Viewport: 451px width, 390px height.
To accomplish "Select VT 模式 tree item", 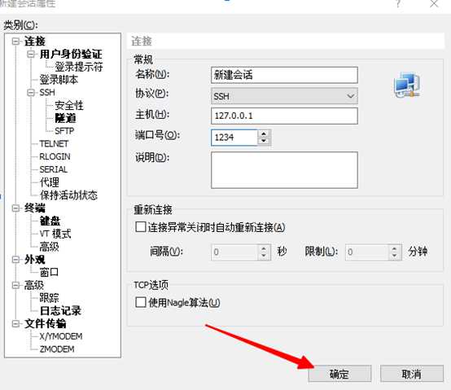I will coord(55,234).
